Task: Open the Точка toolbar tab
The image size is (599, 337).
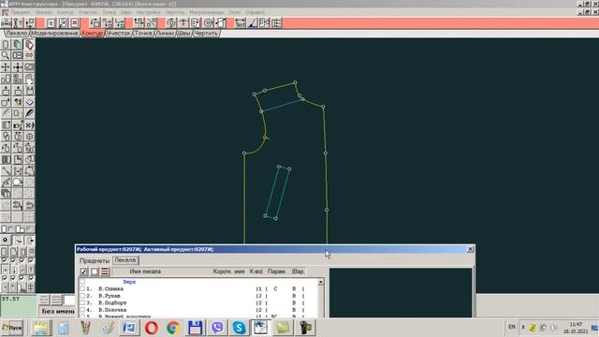Action: click(143, 34)
